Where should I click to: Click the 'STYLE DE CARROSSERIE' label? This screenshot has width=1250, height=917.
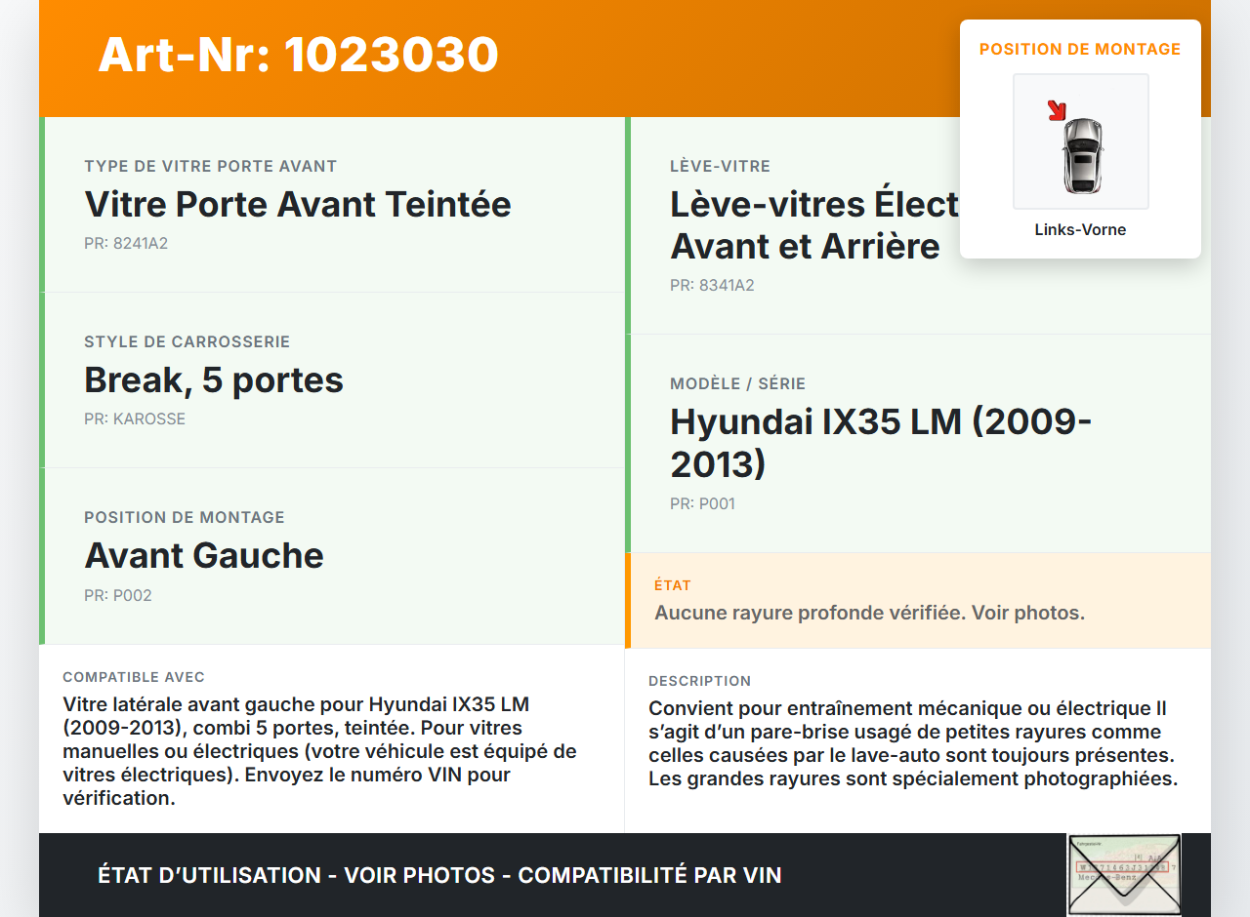tap(187, 342)
